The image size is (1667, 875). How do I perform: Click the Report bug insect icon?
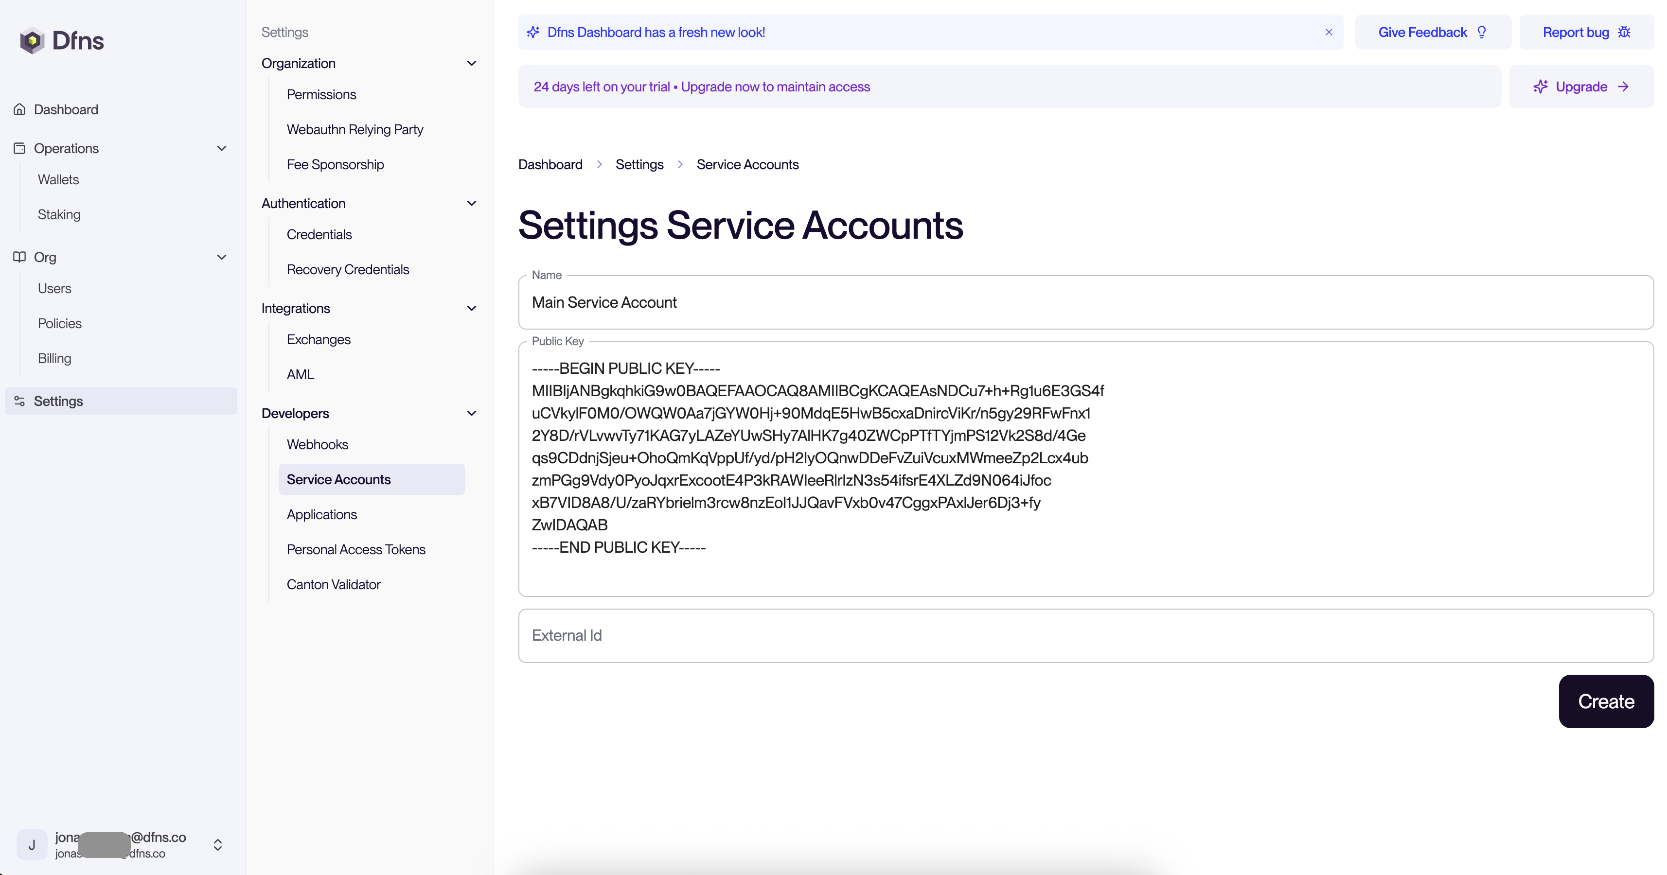point(1624,33)
